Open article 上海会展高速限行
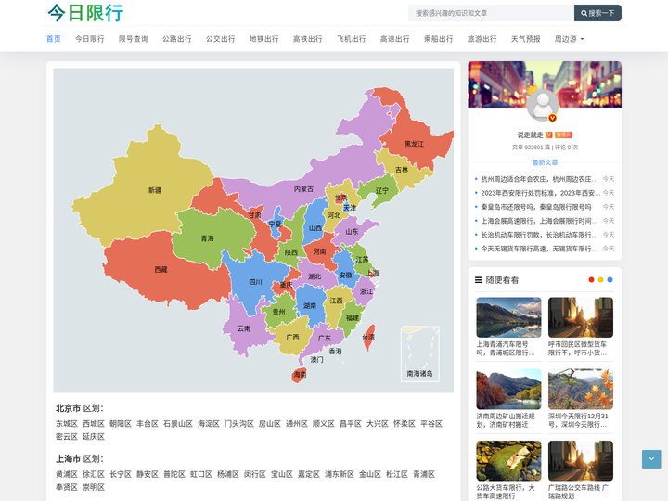This screenshot has width=668, height=501. pos(539,221)
